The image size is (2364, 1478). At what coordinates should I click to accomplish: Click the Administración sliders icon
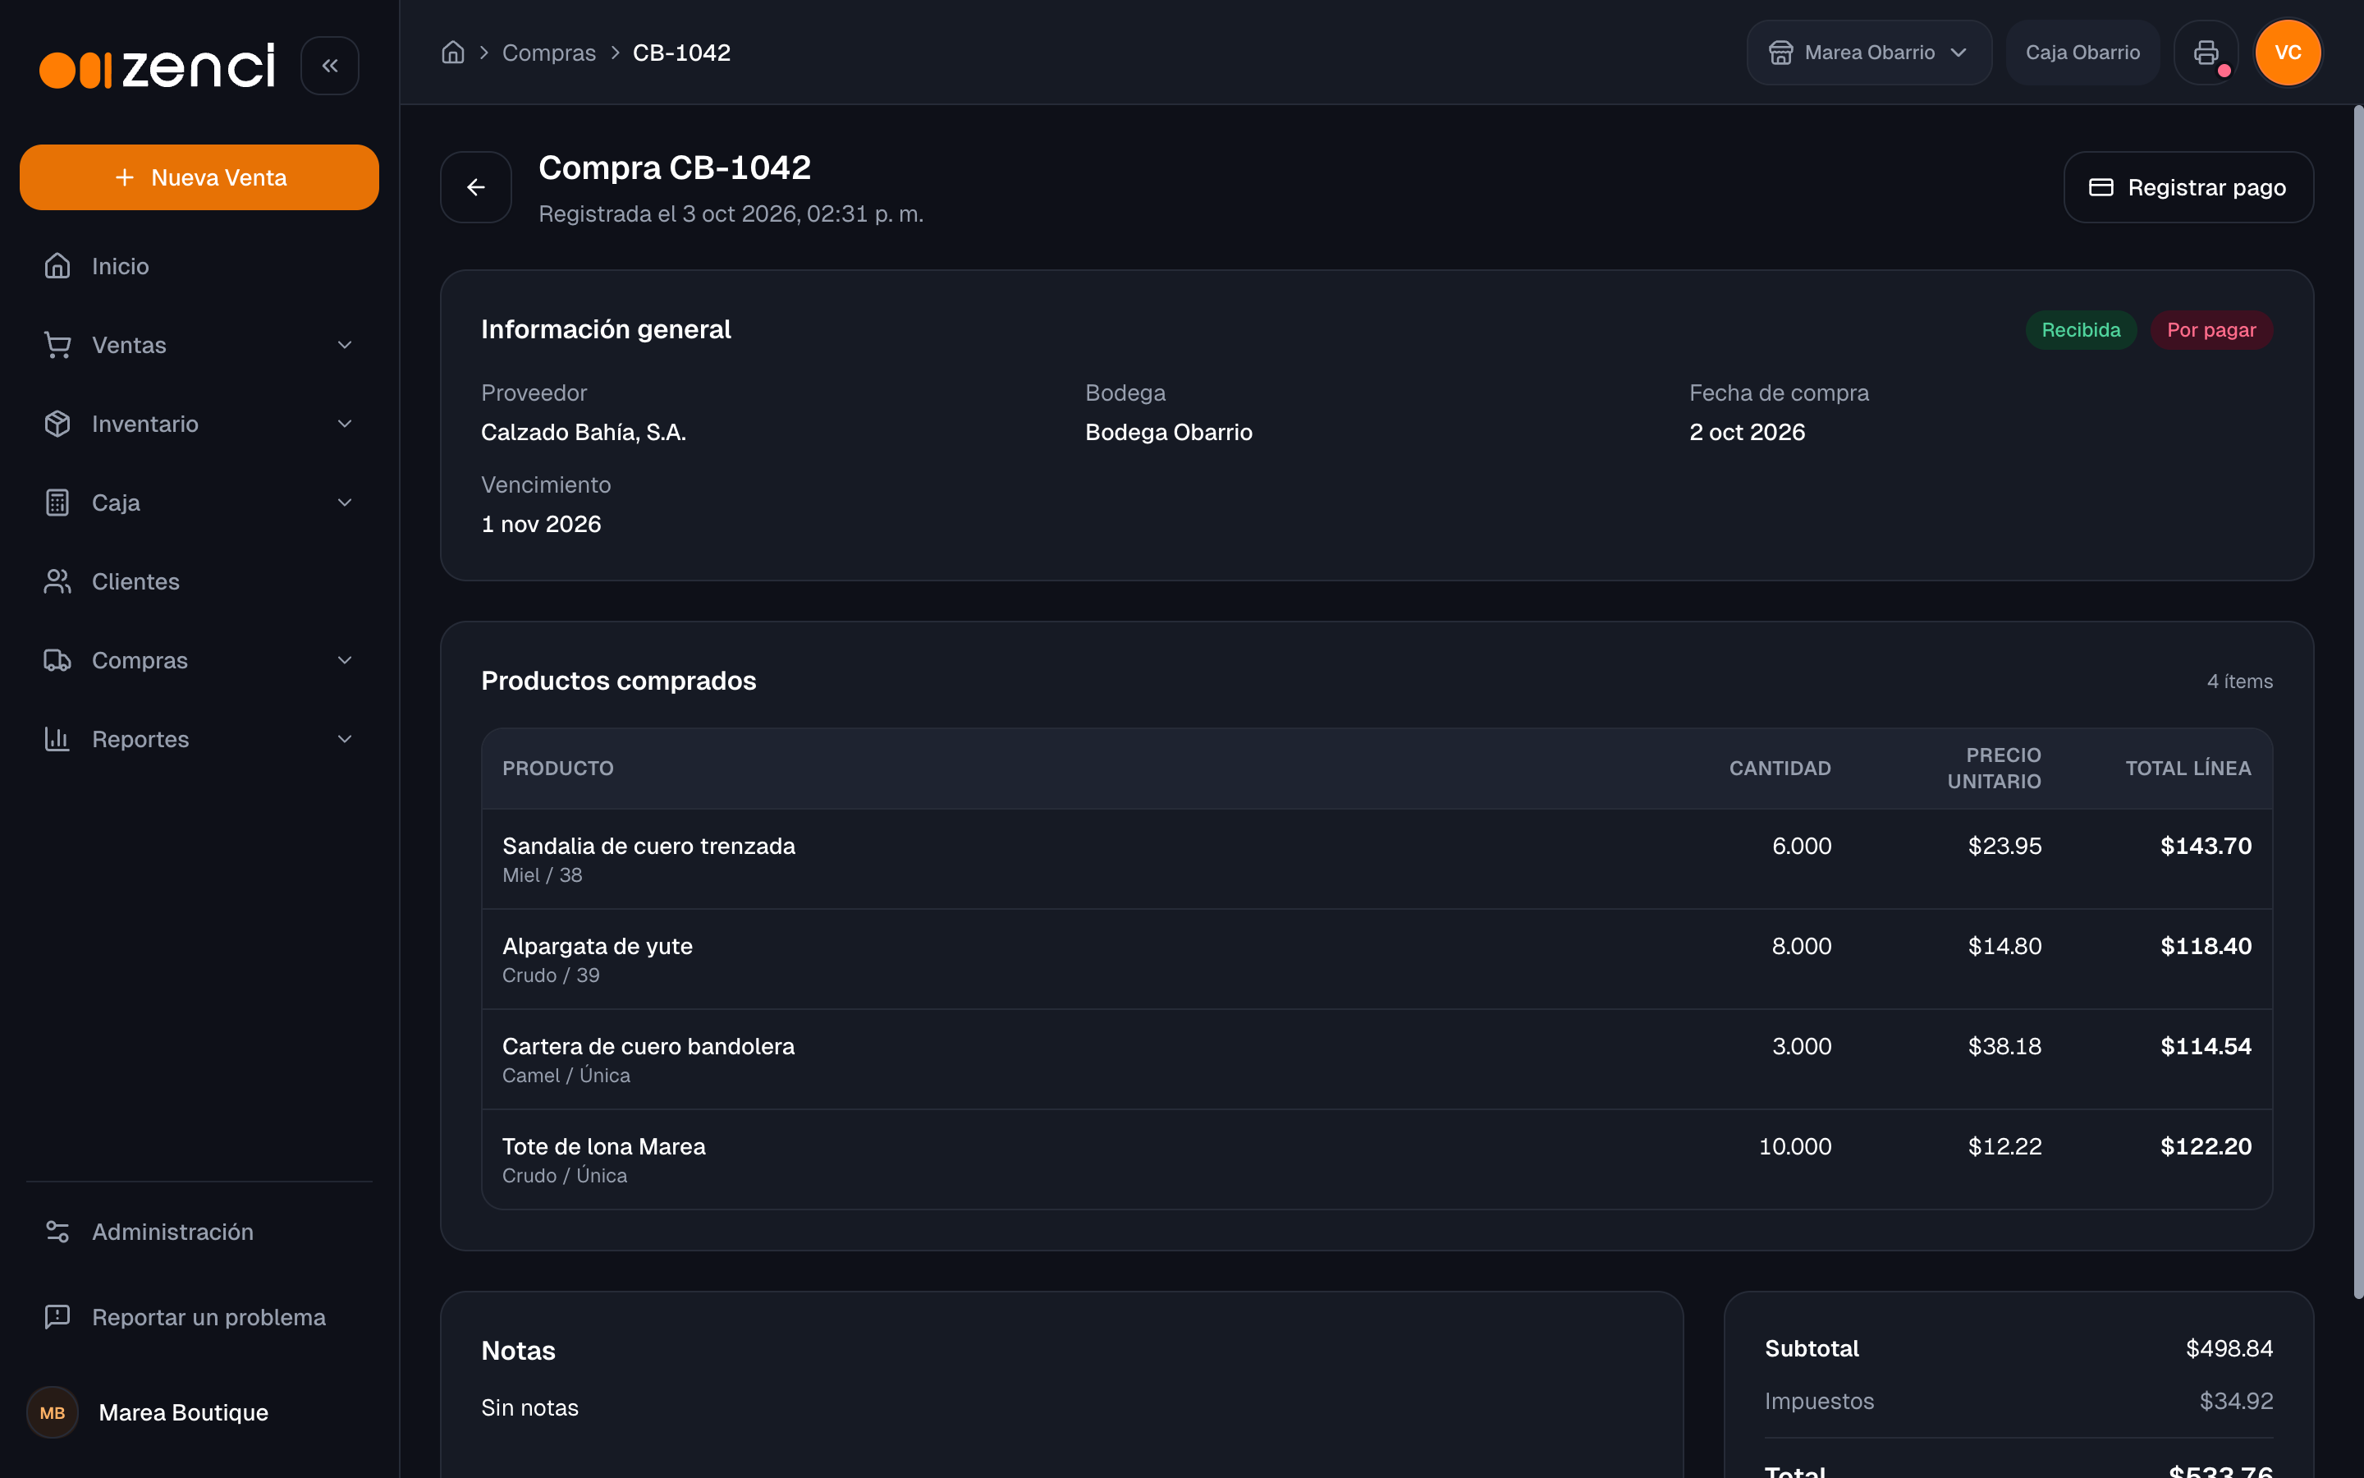tap(57, 1232)
